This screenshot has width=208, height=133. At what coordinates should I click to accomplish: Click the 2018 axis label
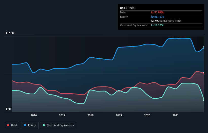(90, 115)
